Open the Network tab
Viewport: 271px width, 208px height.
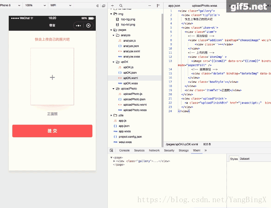(x=154, y=151)
